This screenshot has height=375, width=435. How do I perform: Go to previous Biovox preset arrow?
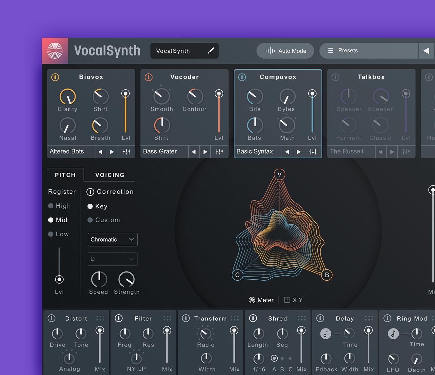coord(100,152)
